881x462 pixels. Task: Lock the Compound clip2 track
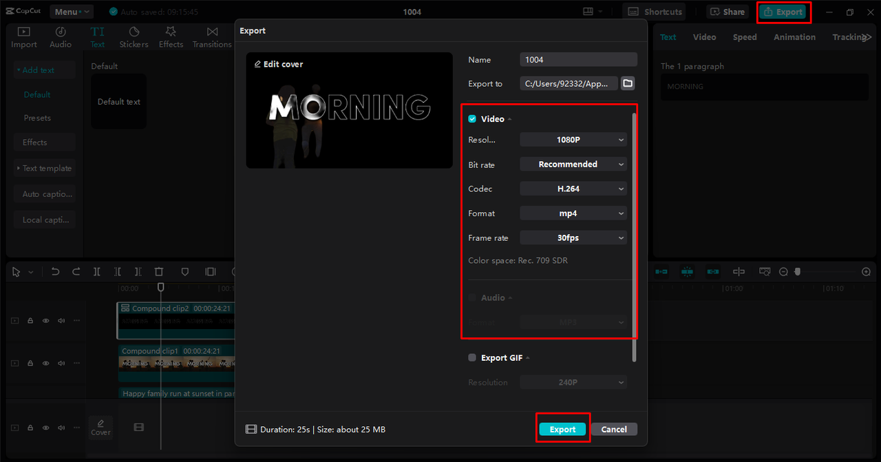point(30,321)
